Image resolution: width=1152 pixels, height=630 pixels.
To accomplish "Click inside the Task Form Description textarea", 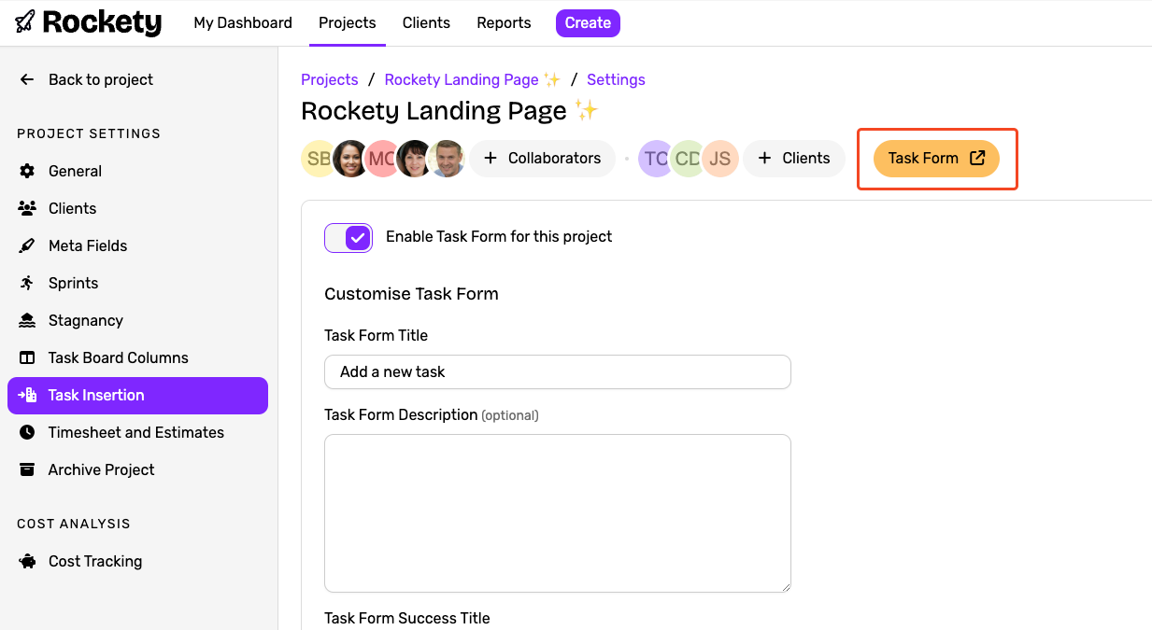I will (x=558, y=513).
